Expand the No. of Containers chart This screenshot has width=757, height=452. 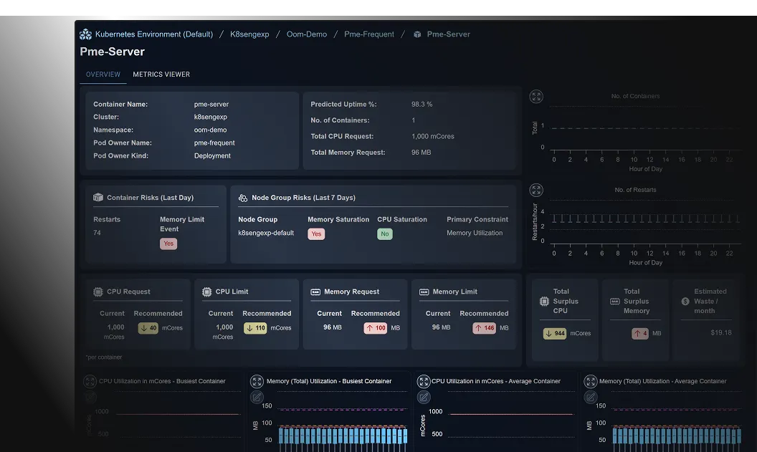pos(536,97)
